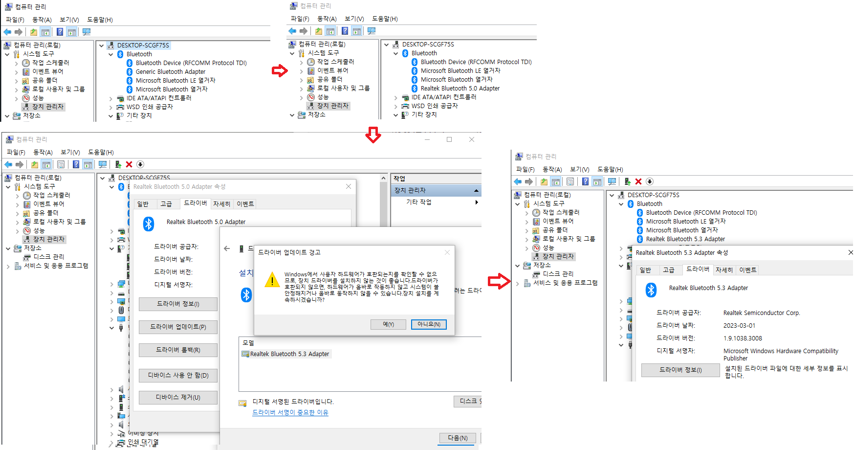This screenshot has height=450, width=854.
Task: Collapse Bluetooth node, window listing Generic Bluetooth Adapter
Action: (x=111, y=54)
